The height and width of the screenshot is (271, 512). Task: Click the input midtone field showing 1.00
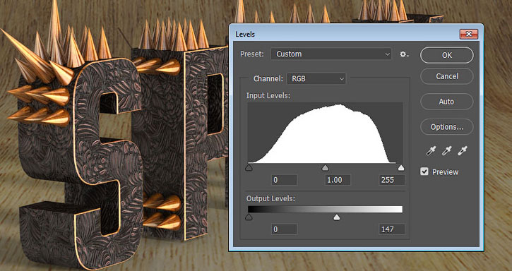(338, 180)
